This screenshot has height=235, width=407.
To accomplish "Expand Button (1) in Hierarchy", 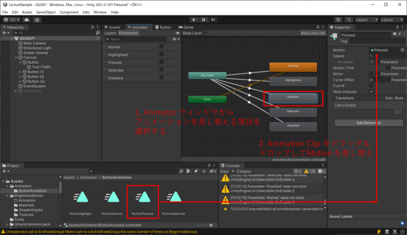I will tap(20, 72).
